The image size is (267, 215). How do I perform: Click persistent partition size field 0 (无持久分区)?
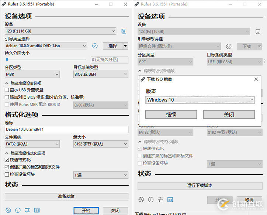[110, 60]
